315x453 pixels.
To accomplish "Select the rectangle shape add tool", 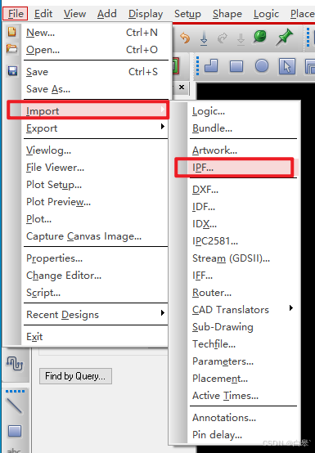I will pyautogui.click(x=236, y=66).
